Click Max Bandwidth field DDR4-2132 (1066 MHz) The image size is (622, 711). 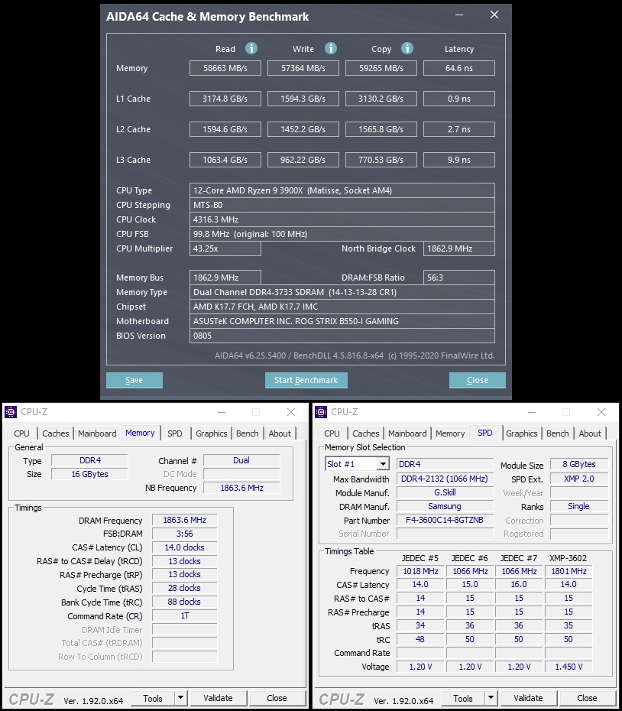(x=445, y=479)
